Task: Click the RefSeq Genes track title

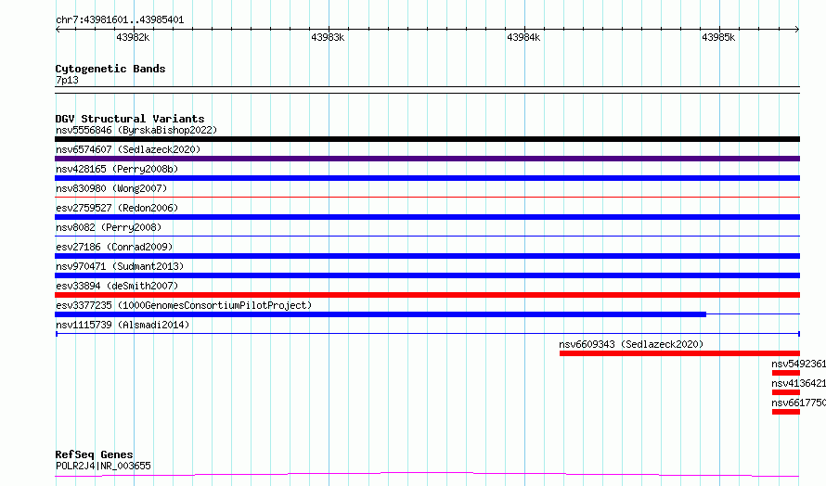Action: click(95, 454)
